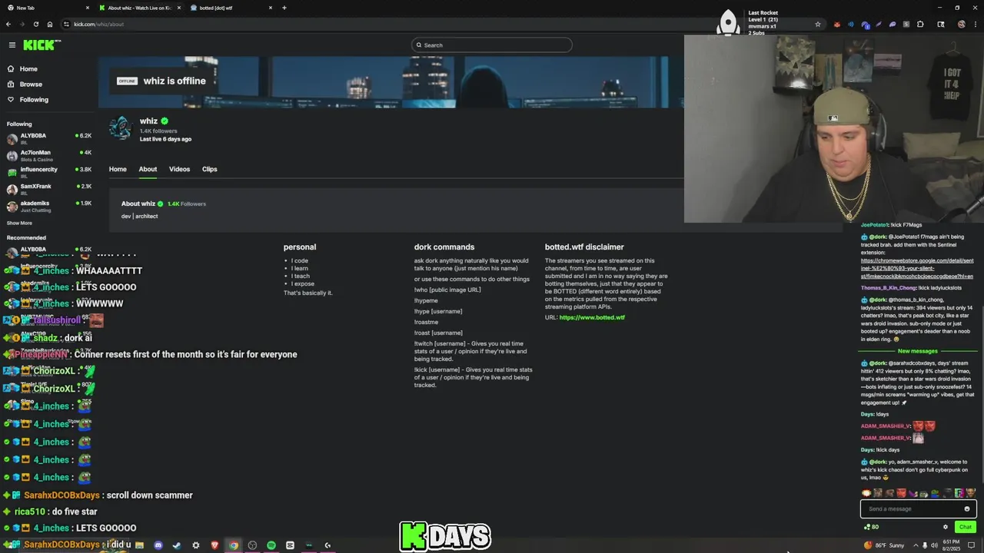Switch to the New Tab browser tab
Viewport: 984px width, 553px height.
pos(46,8)
